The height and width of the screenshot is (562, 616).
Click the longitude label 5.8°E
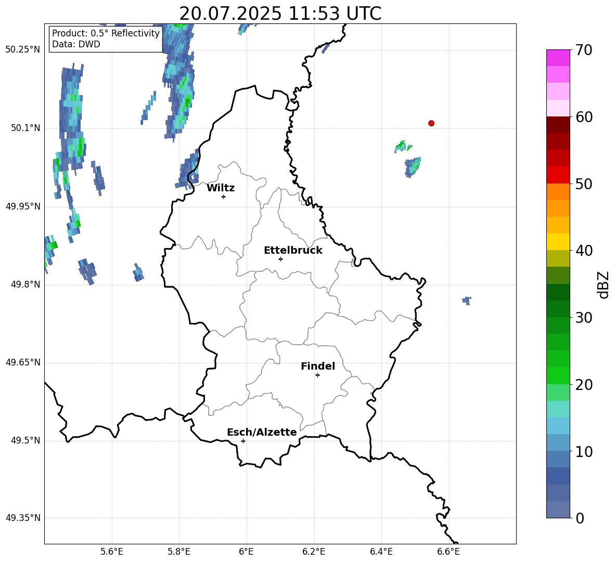179,552
